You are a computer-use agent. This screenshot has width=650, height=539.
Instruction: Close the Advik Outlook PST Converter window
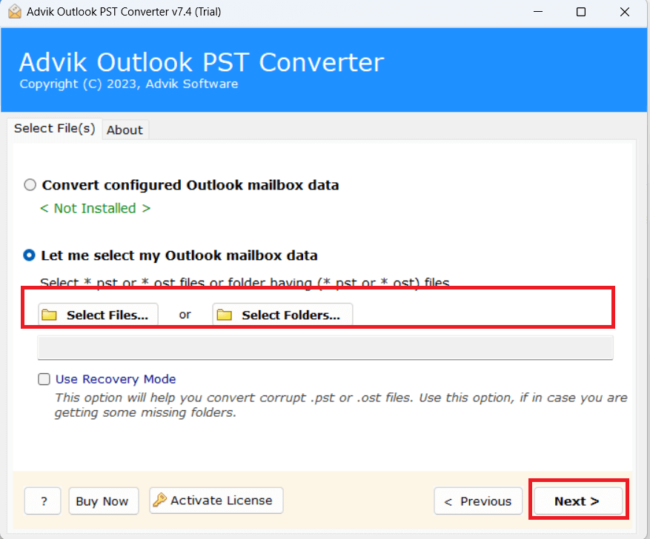tap(625, 12)
